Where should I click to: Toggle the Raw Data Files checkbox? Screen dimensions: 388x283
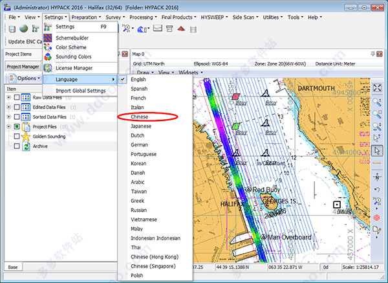17,97
